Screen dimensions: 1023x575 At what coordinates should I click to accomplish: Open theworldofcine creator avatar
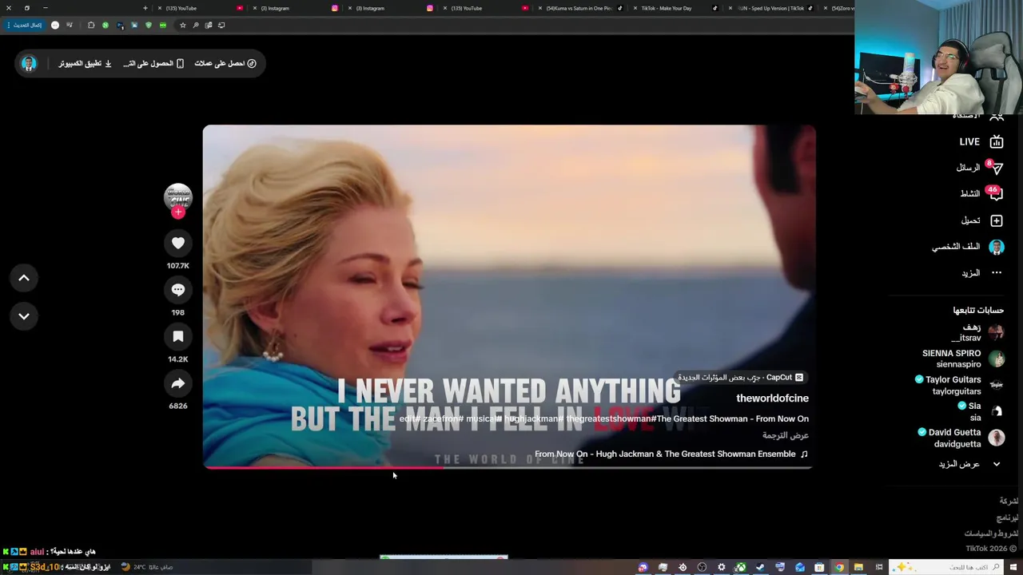click(x=178, y=196)
